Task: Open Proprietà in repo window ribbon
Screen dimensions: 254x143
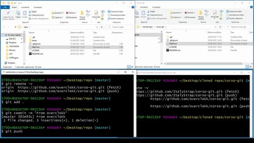Action: tap(96, 15)
